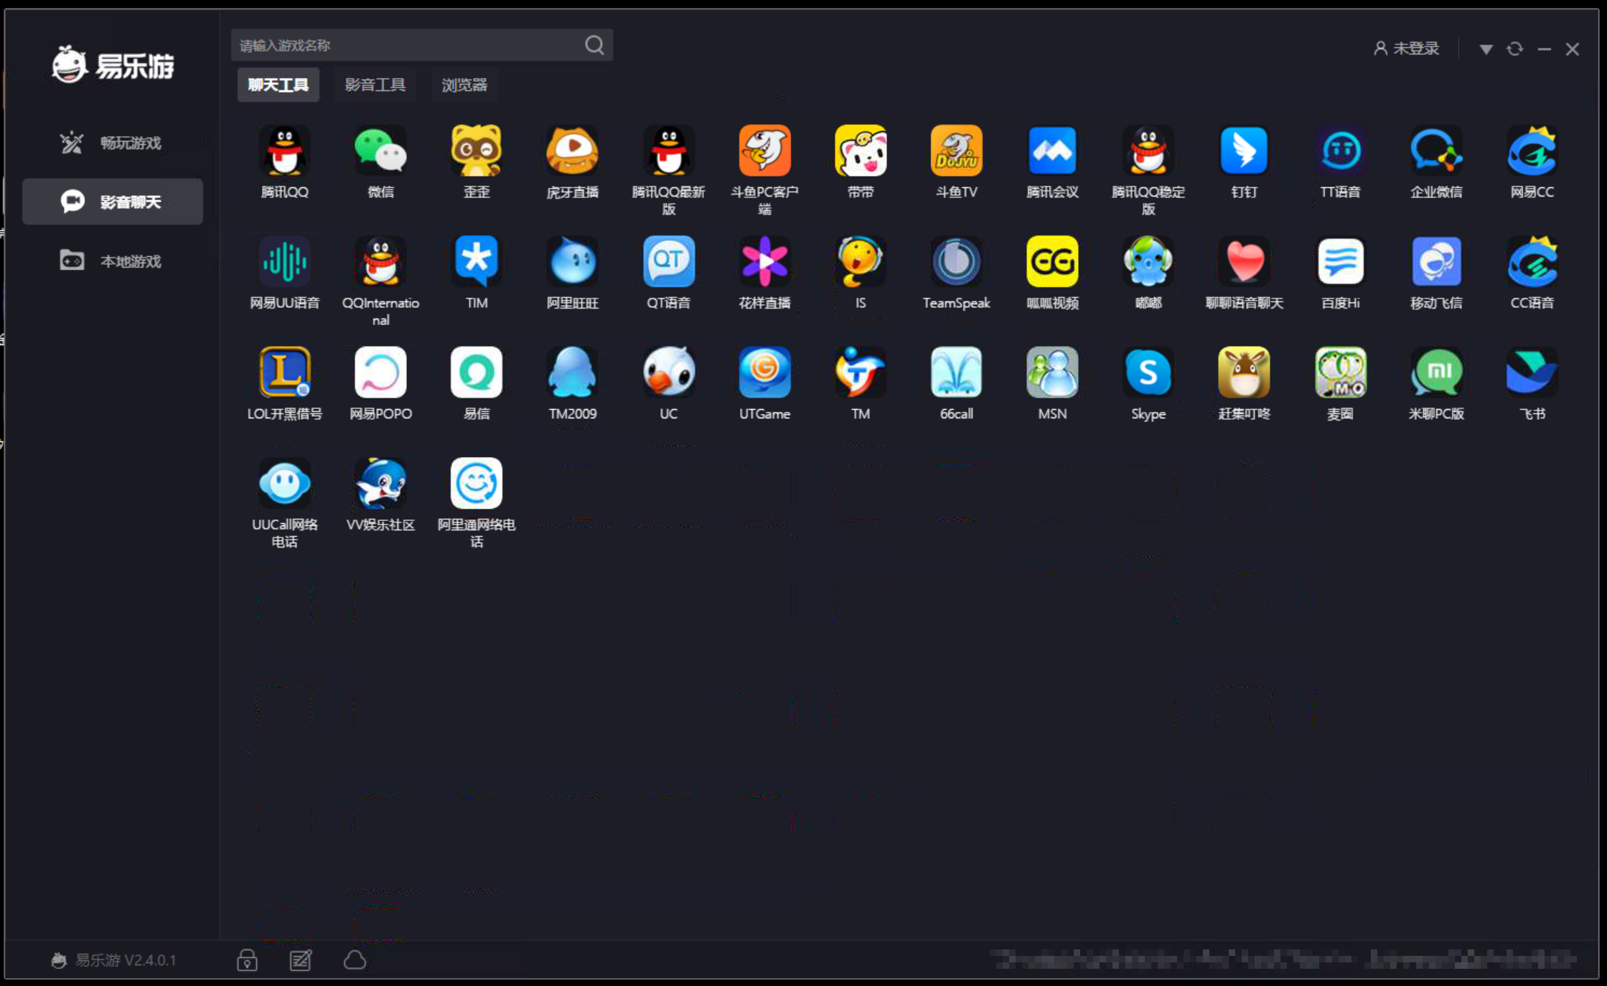The image size is (1607, 986).
Task: Open 麦圈 app icon
Action: 1340,372
